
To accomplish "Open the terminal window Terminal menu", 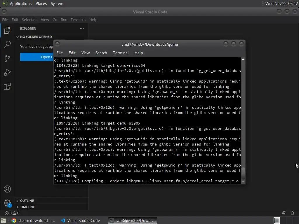I will pos(121,53).
